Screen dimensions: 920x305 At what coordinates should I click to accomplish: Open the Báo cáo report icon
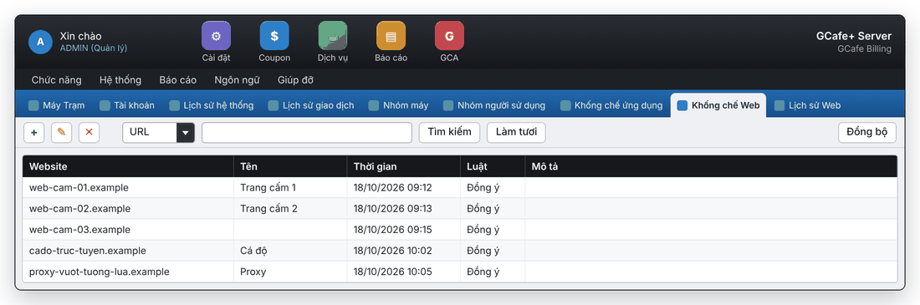coord(391,35)
